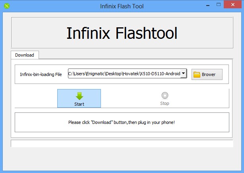This screenshot has width=244, height=173.
Task: Maximize the Infinix Flash Tool window
Action: (x=219, y=5)
